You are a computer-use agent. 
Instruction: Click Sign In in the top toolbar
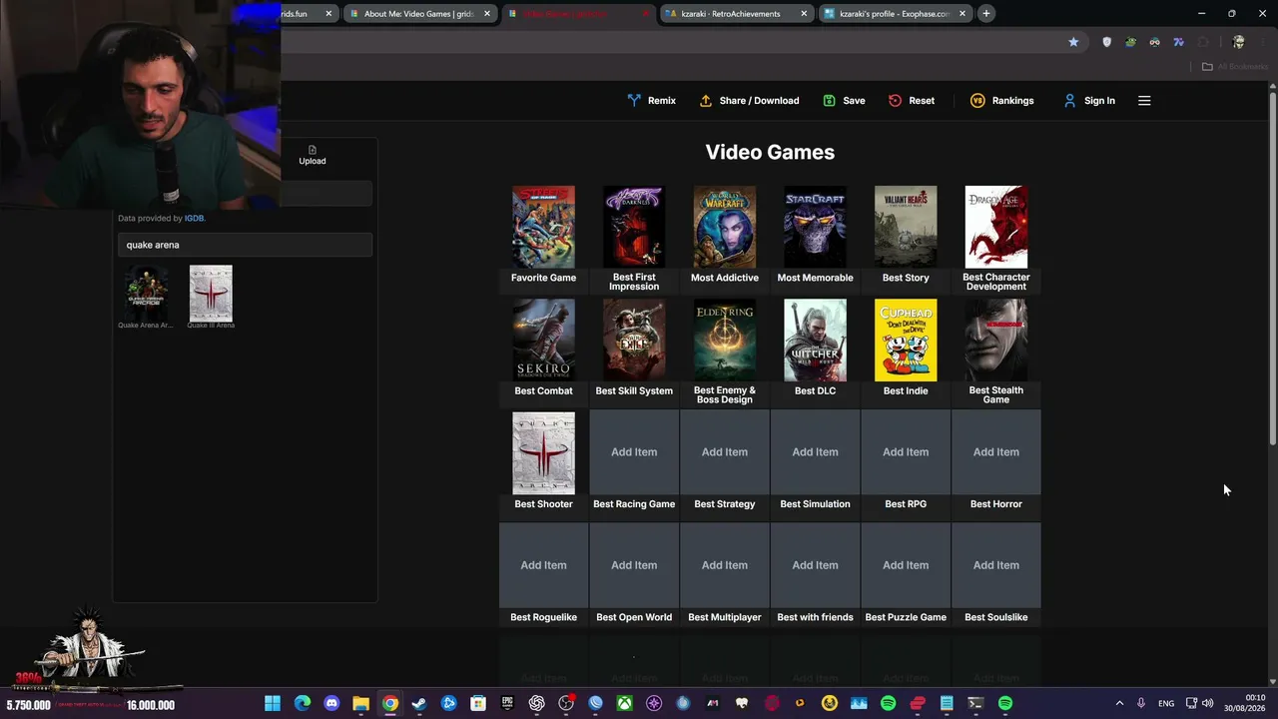1089,101
